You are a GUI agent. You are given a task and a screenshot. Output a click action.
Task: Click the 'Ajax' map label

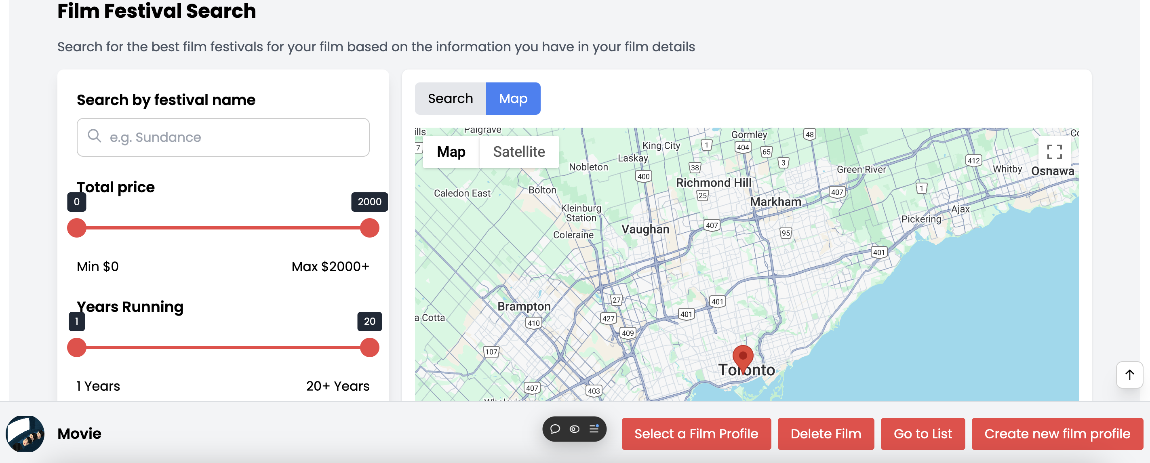pyautogui.click(x=960, y=209)
